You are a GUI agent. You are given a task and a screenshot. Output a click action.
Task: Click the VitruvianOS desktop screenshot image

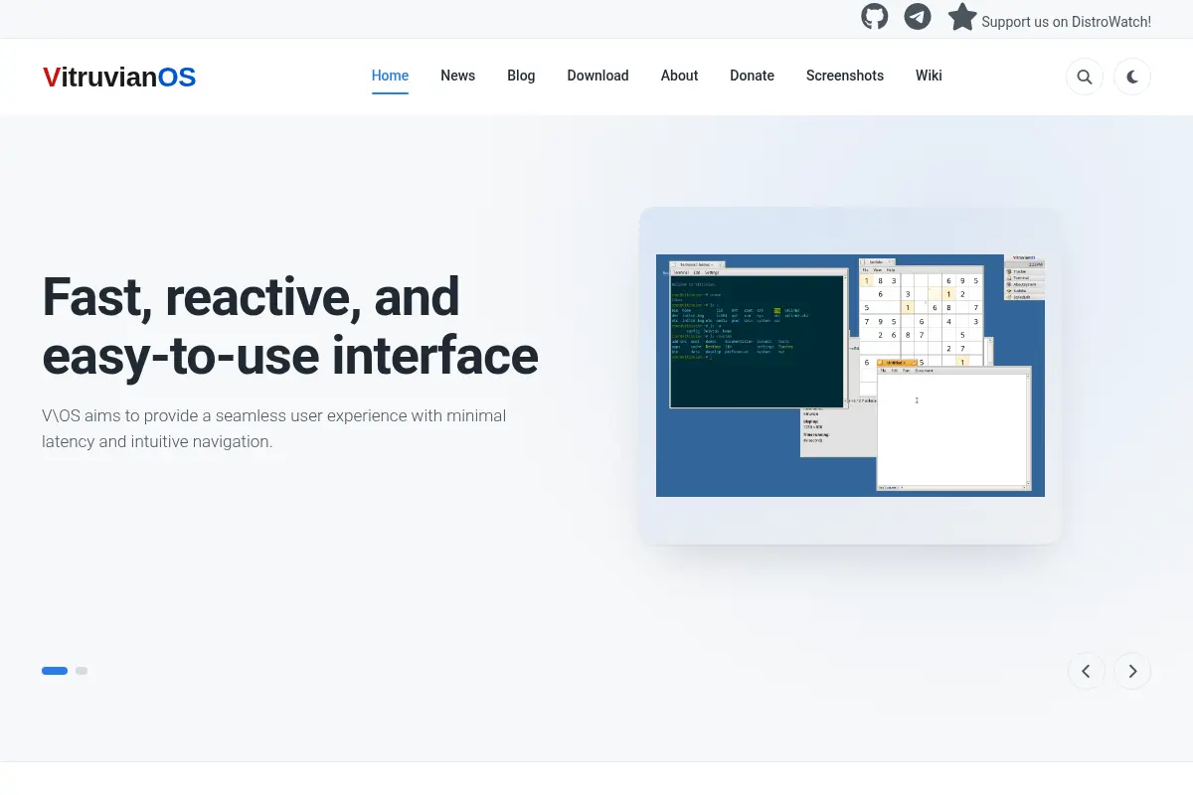(850, 376)
